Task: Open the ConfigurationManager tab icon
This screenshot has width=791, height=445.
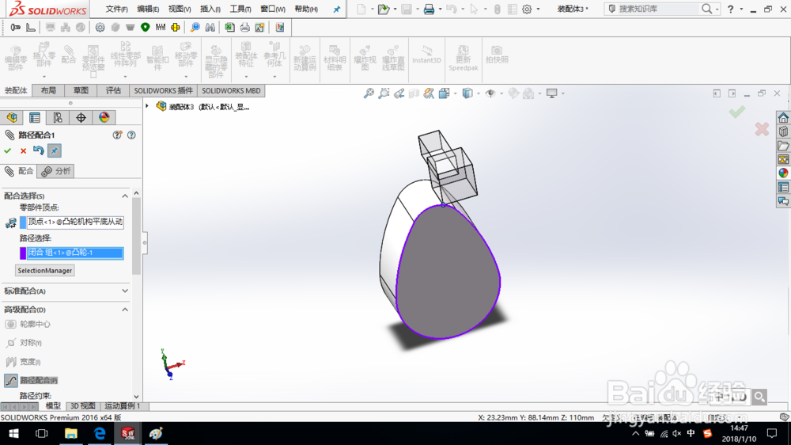Action: click(58, 118)
